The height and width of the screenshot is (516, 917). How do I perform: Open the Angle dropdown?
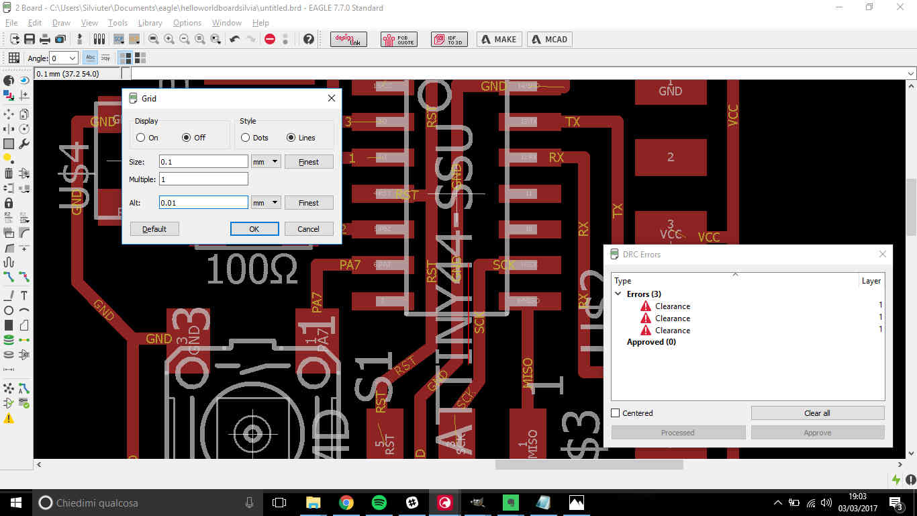(x=72, y=58)
